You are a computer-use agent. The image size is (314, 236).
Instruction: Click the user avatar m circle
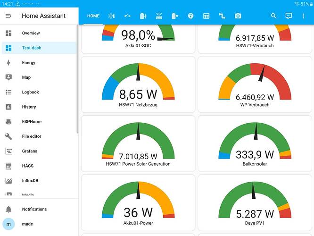click(8, 224)
